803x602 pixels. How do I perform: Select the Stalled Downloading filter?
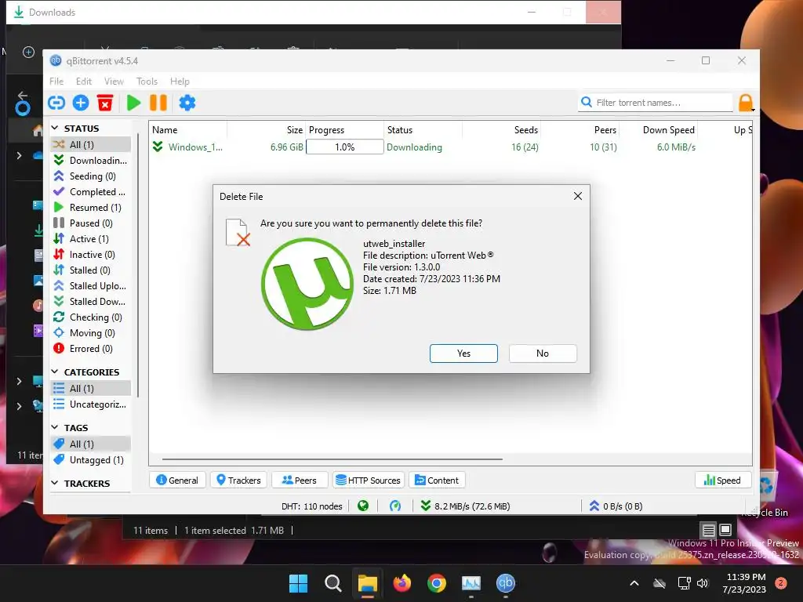point(91,302)
